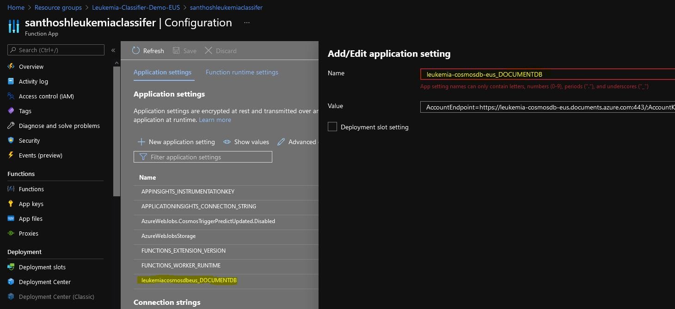This screenshot has height=309, width=675.
Task: Open the Functions fx icon
Action: coord(11,189)
